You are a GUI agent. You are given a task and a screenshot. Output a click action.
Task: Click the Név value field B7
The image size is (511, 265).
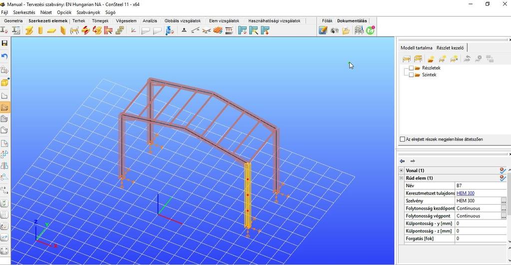point(481,186)
